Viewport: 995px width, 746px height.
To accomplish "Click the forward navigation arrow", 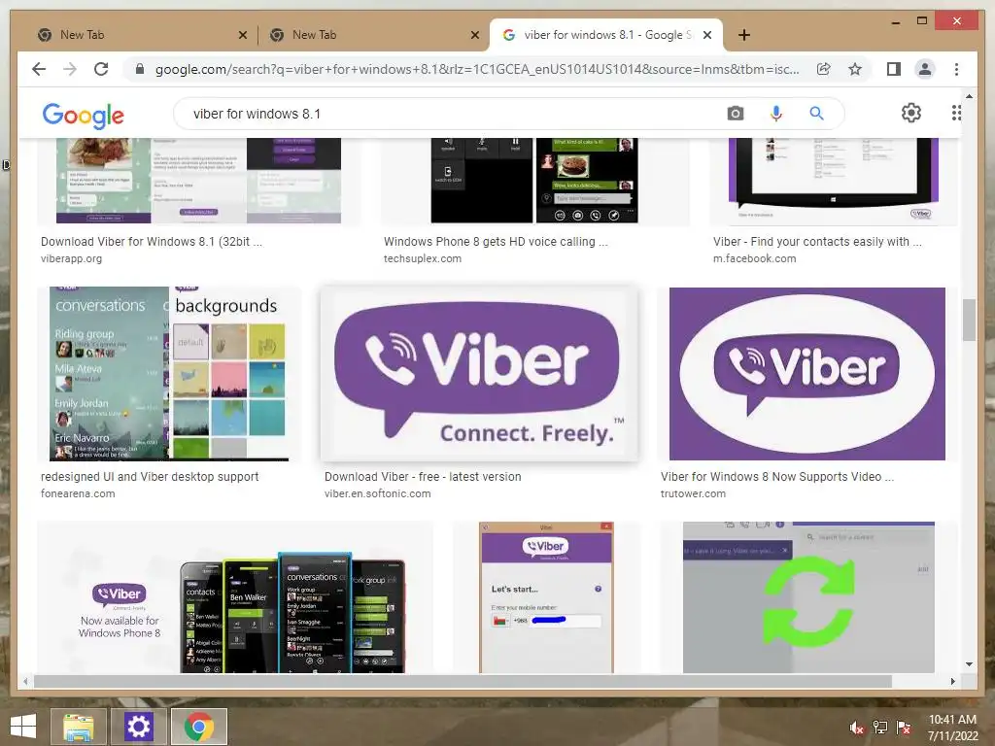I will [x=70, y=69].
